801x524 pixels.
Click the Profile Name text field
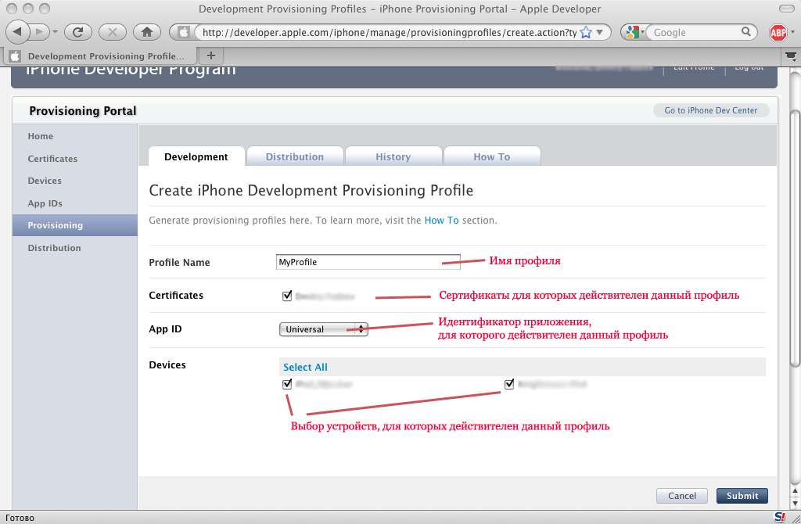tap(368, 262)
